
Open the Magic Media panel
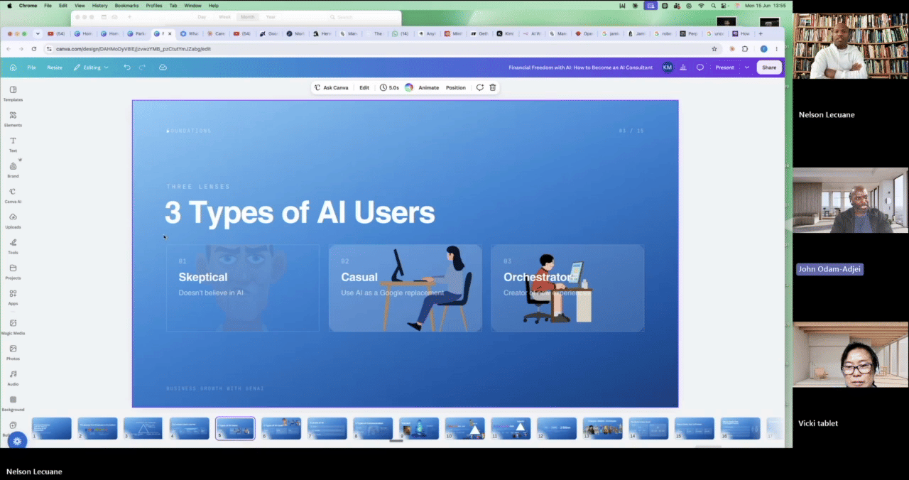pos(13,327)
